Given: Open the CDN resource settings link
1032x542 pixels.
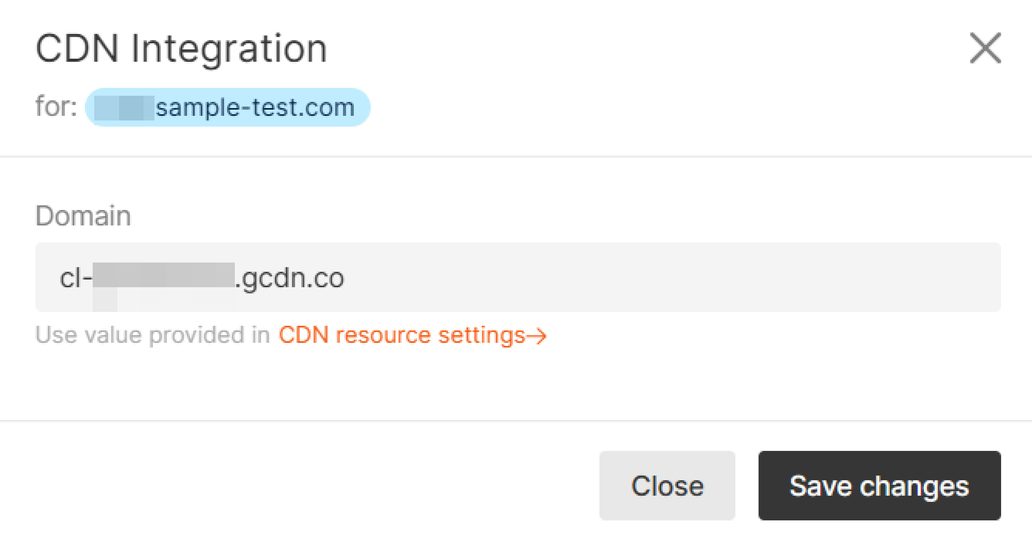Looking at the screenshot, I should 412,335.
